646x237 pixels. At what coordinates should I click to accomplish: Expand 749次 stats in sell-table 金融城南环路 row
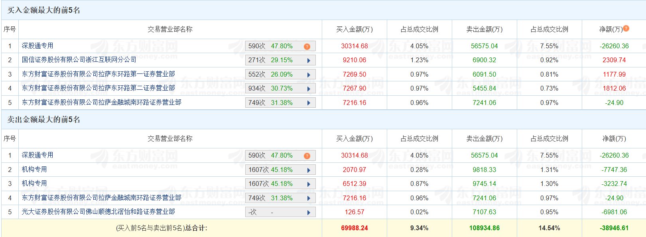click(x=309, y=199)
